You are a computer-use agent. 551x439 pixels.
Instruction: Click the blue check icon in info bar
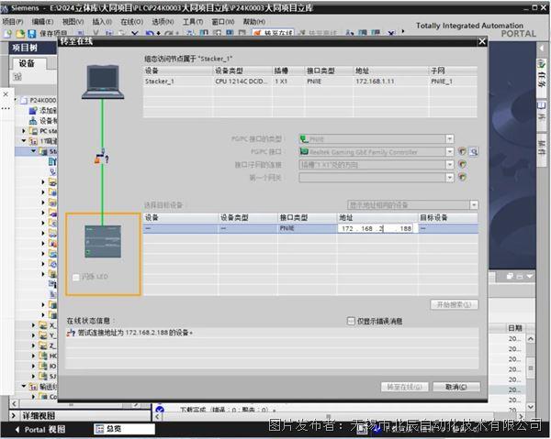pos(160,410)
